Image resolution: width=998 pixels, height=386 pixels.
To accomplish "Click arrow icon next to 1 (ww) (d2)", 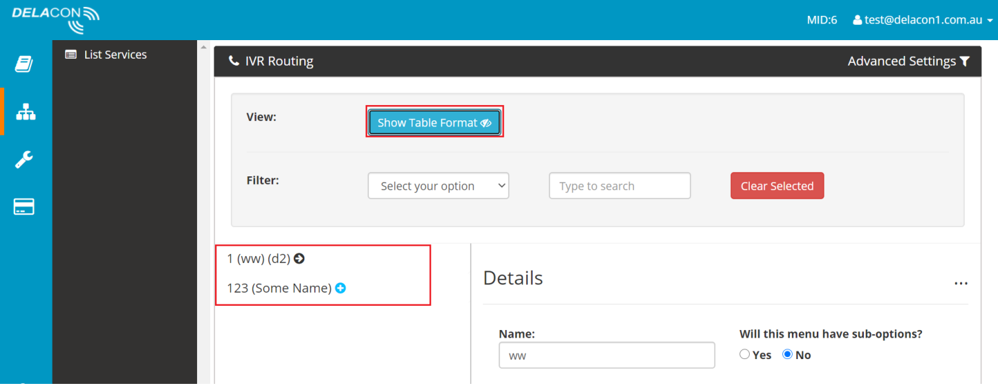I will pos(299,259).
